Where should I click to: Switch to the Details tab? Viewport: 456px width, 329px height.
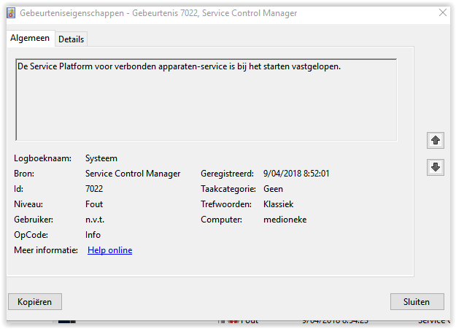71,39
